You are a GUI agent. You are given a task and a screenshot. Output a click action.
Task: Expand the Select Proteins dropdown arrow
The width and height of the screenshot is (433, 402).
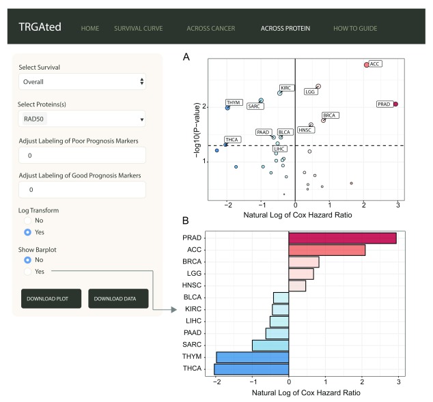[141, 119]
